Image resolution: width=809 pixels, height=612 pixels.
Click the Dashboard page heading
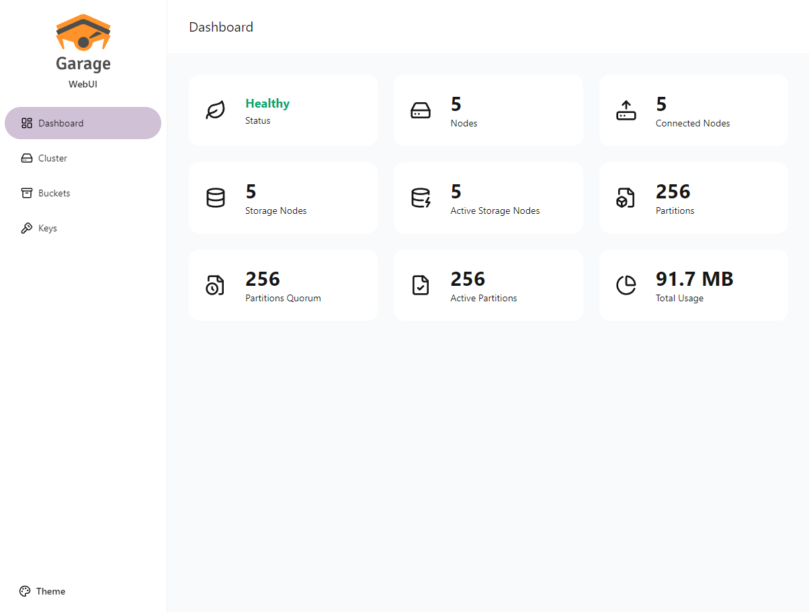(x=221, y=27)
